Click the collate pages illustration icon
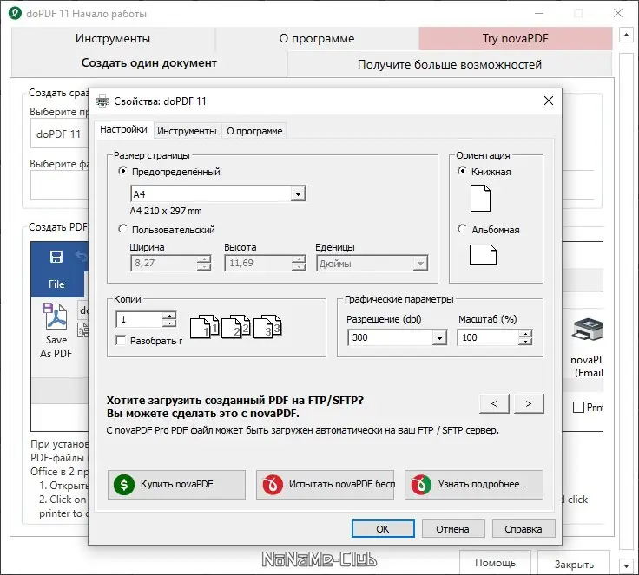639x575 pixels. point(235,327)
